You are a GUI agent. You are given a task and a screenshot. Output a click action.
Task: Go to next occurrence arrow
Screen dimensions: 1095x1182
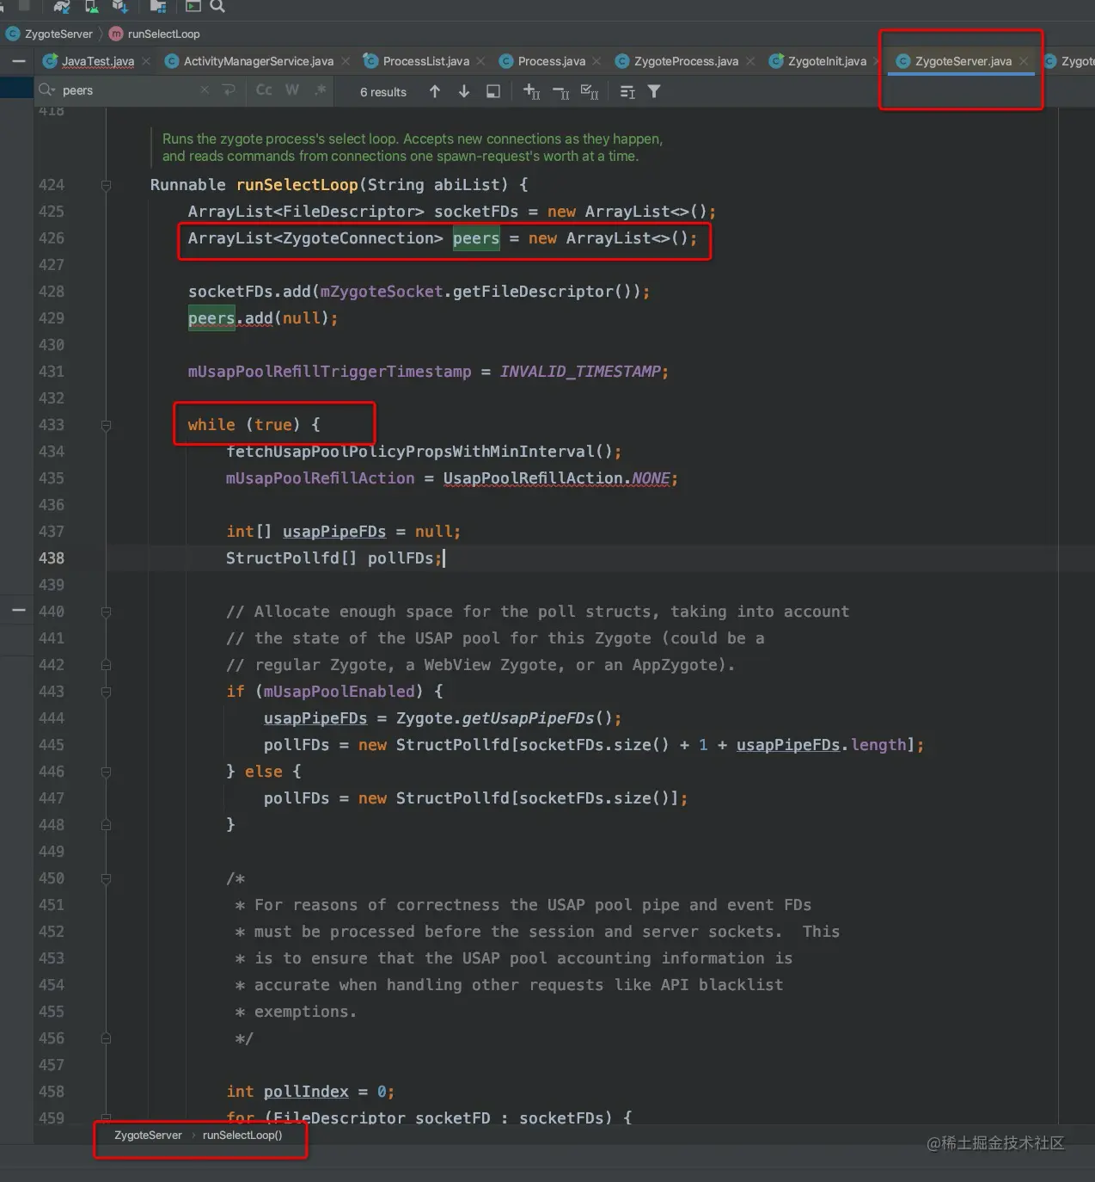click(x=464, y=91)
